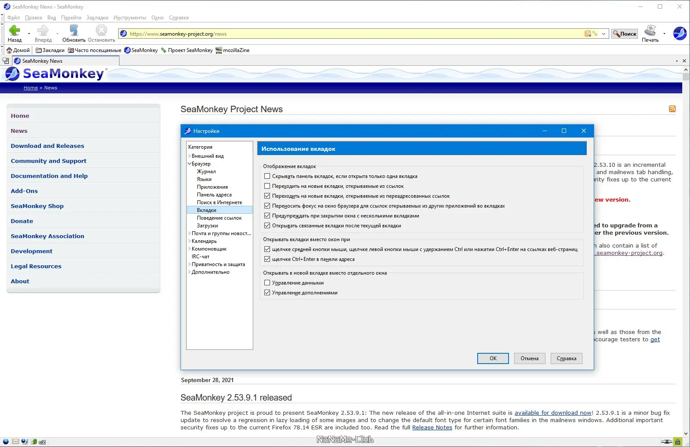Screen dimensions: 690x447
Task: Click the RSS feed icon beside SeaMonkey Project News
Action: pos(672,109)
